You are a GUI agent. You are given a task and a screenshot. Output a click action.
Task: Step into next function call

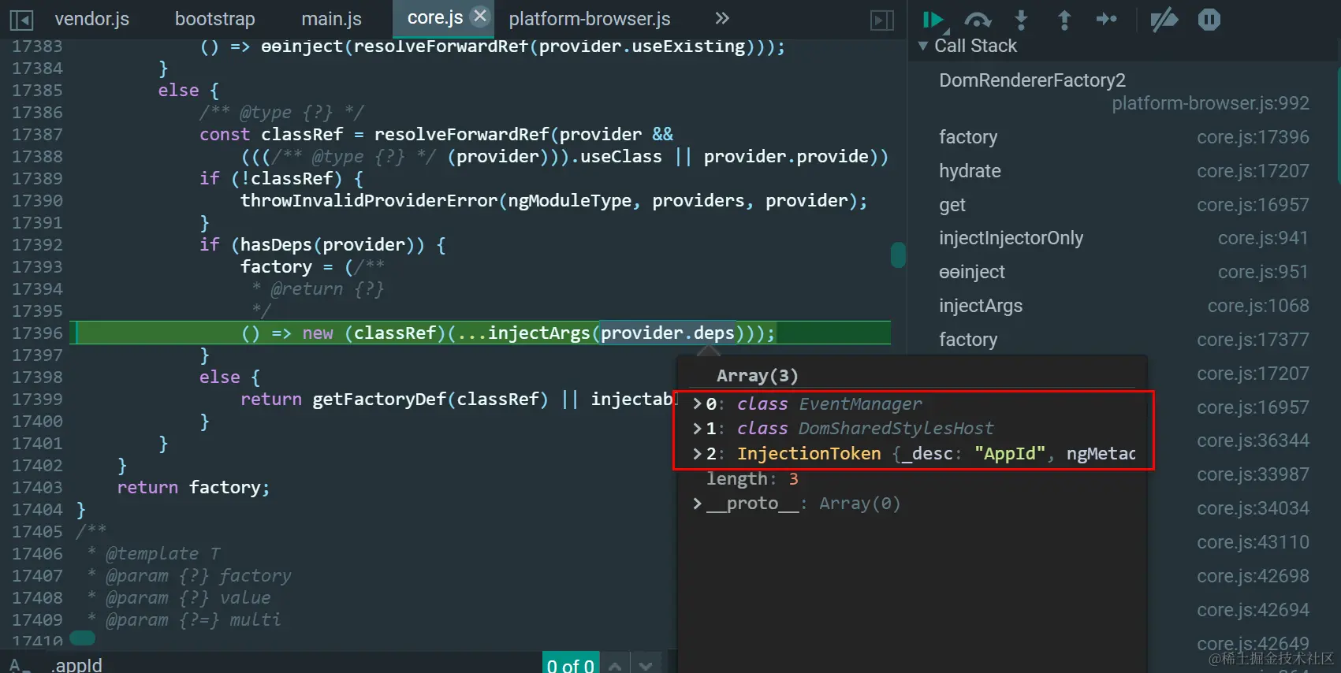click(x=1021, y=20)
